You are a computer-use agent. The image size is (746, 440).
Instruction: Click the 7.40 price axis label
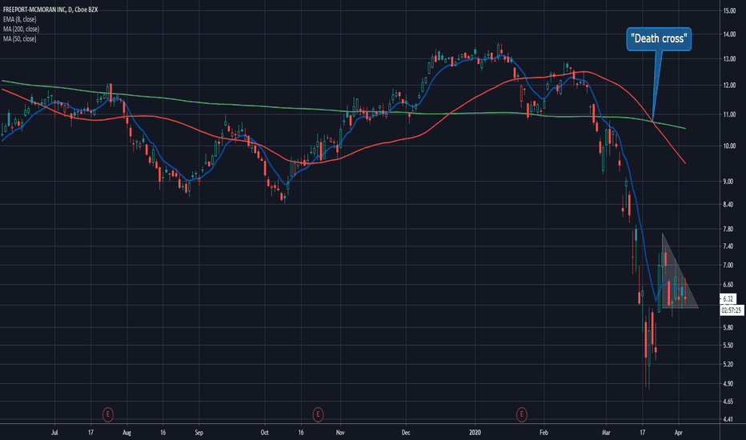pyautogui.click(x=728, y=246)
